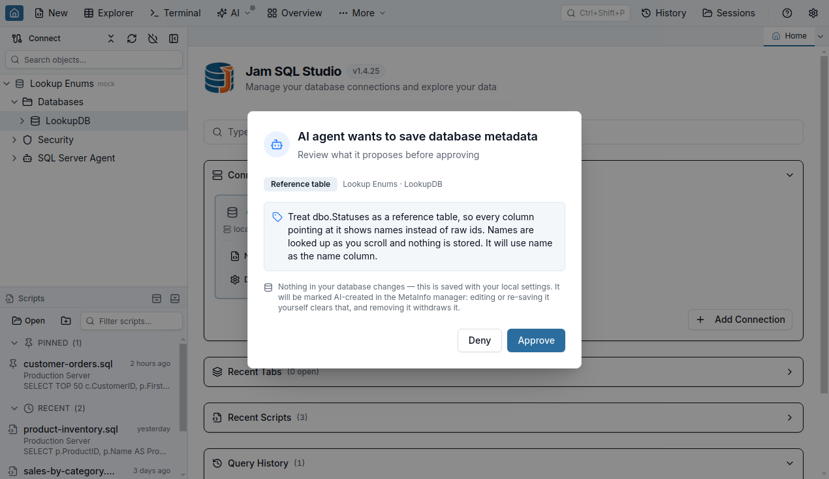Click the disconnect icon in the explorer toolbar
Screen dimensions: 829x479
click(153, 39)
